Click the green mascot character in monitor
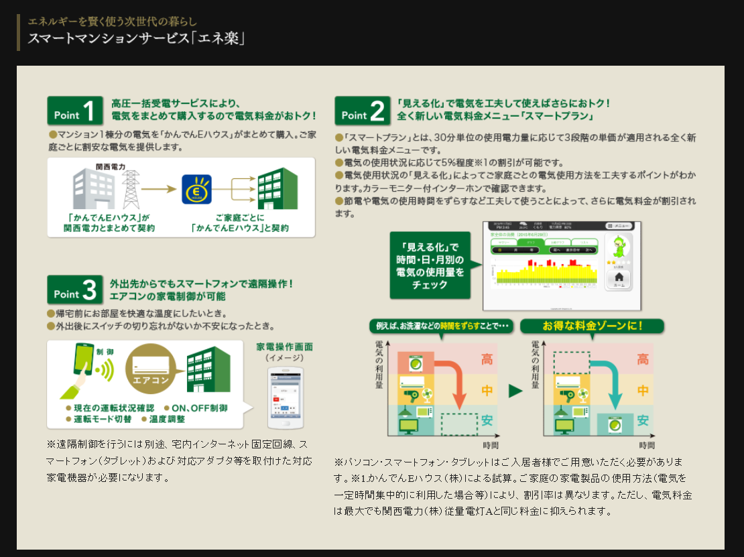Viewport: 744px width, 557px height. (618, 247)
